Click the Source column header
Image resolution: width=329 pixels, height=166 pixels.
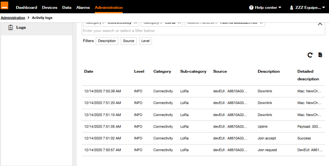(220, 71)
